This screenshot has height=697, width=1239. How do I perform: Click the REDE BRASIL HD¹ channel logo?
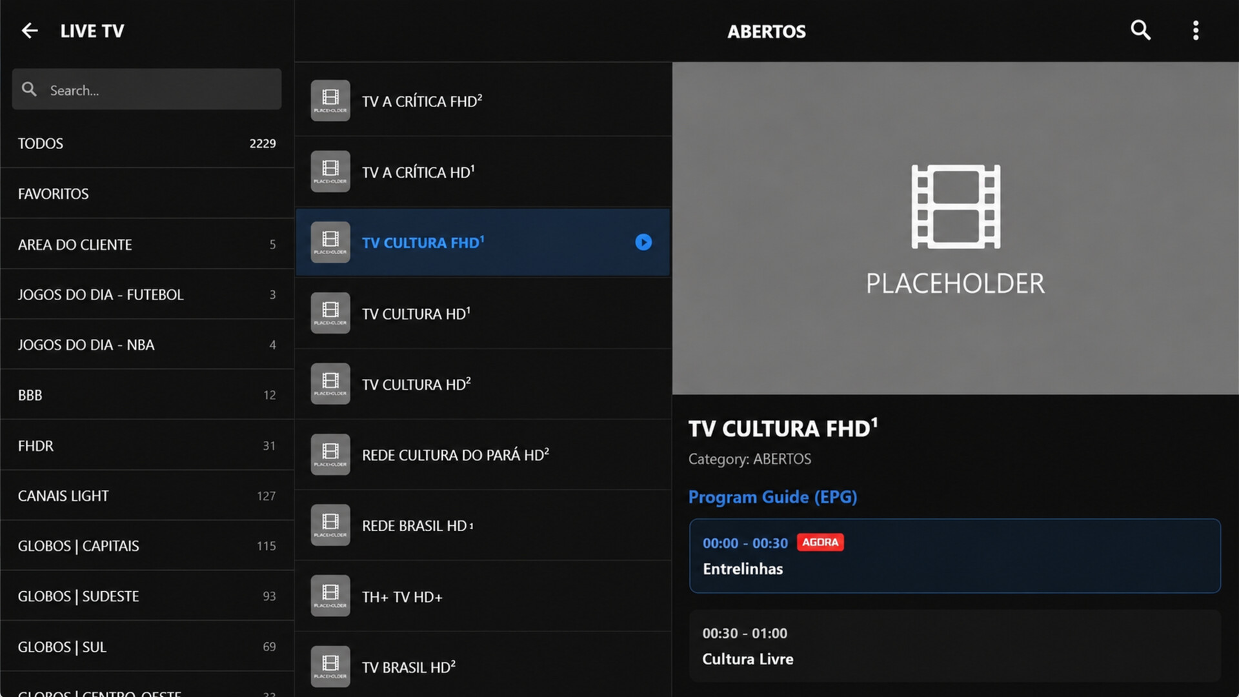[x=330, y=525]
